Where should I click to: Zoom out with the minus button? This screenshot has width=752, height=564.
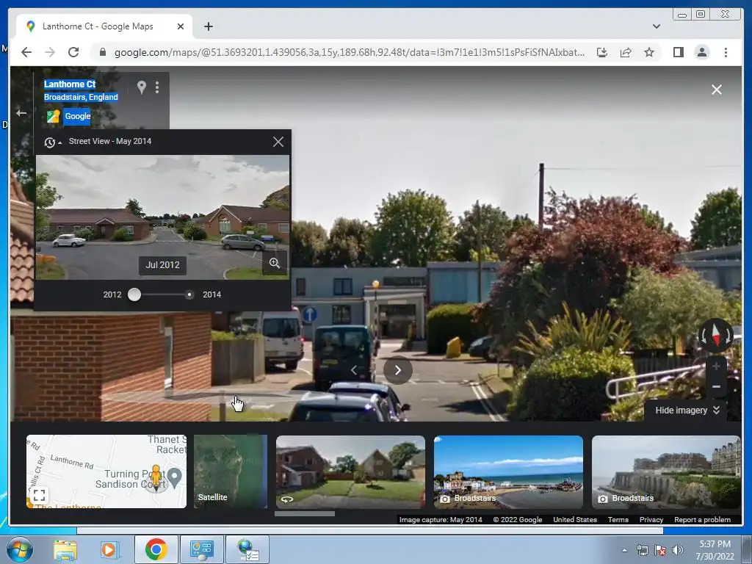(717, 386)
